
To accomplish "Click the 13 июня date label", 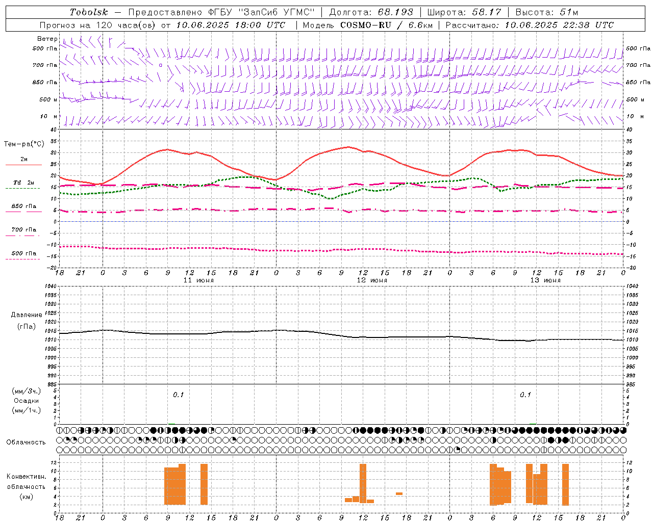I will point(545,280).
